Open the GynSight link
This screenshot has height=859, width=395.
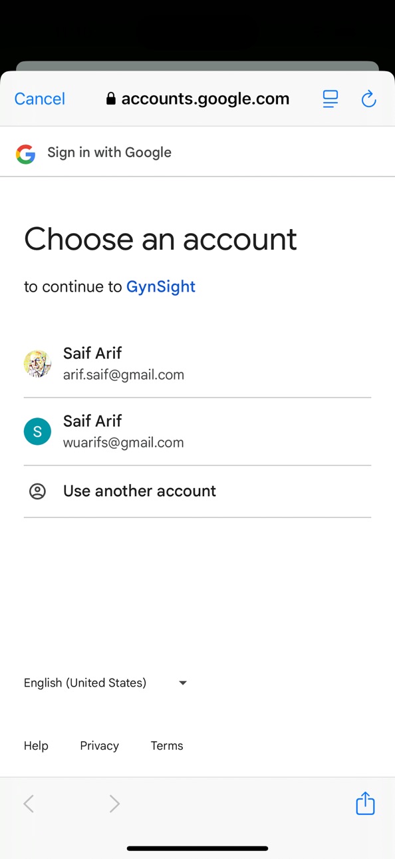161,287
